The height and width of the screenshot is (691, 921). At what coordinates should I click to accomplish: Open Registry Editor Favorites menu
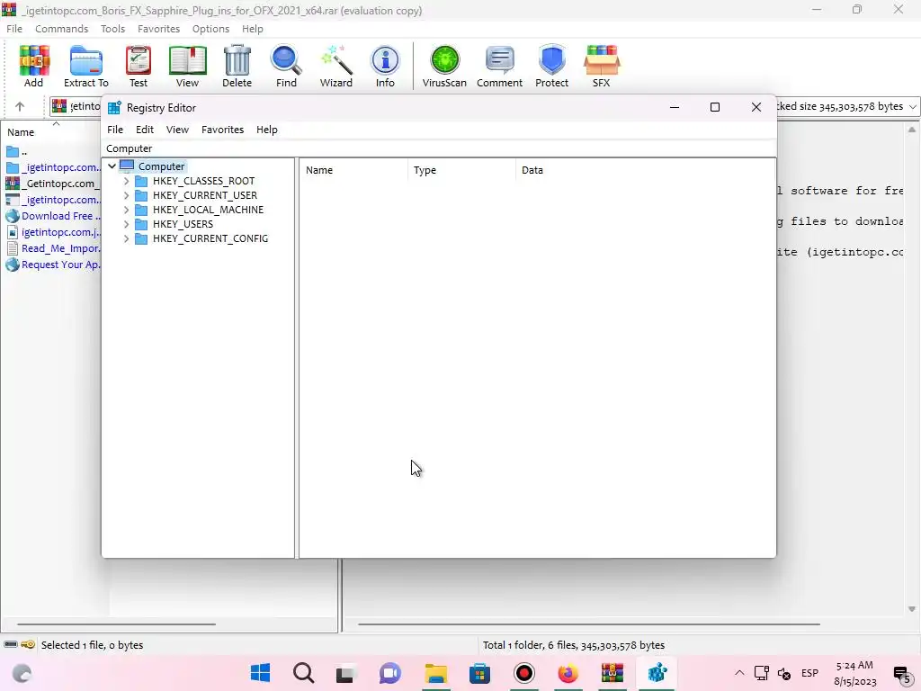(223, 130)
